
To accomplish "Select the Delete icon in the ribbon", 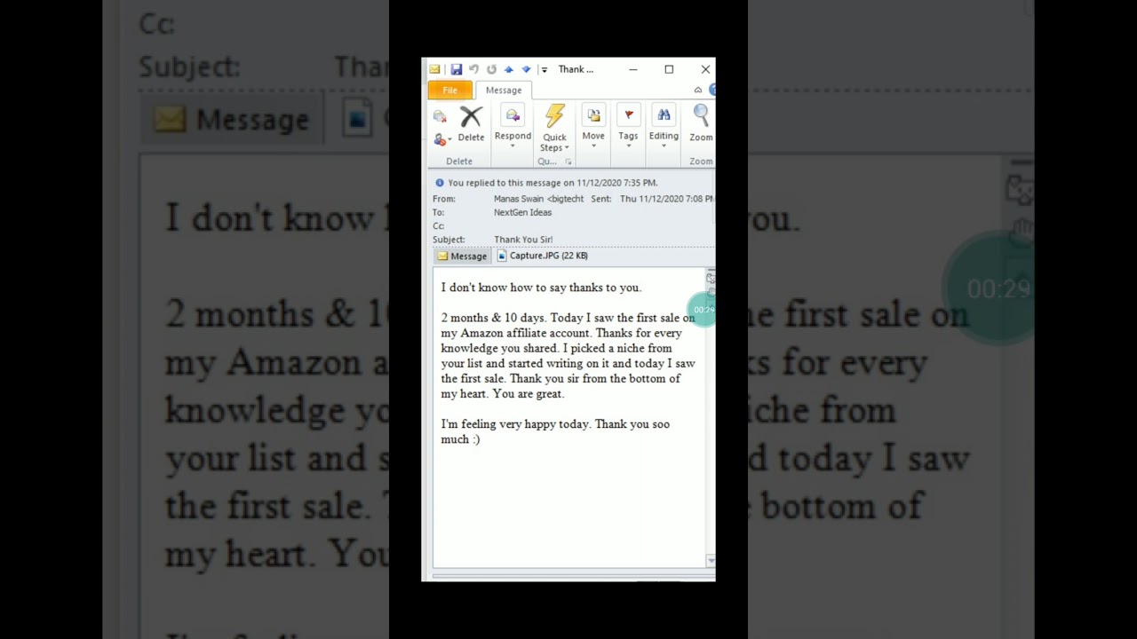I will point(471,116).
